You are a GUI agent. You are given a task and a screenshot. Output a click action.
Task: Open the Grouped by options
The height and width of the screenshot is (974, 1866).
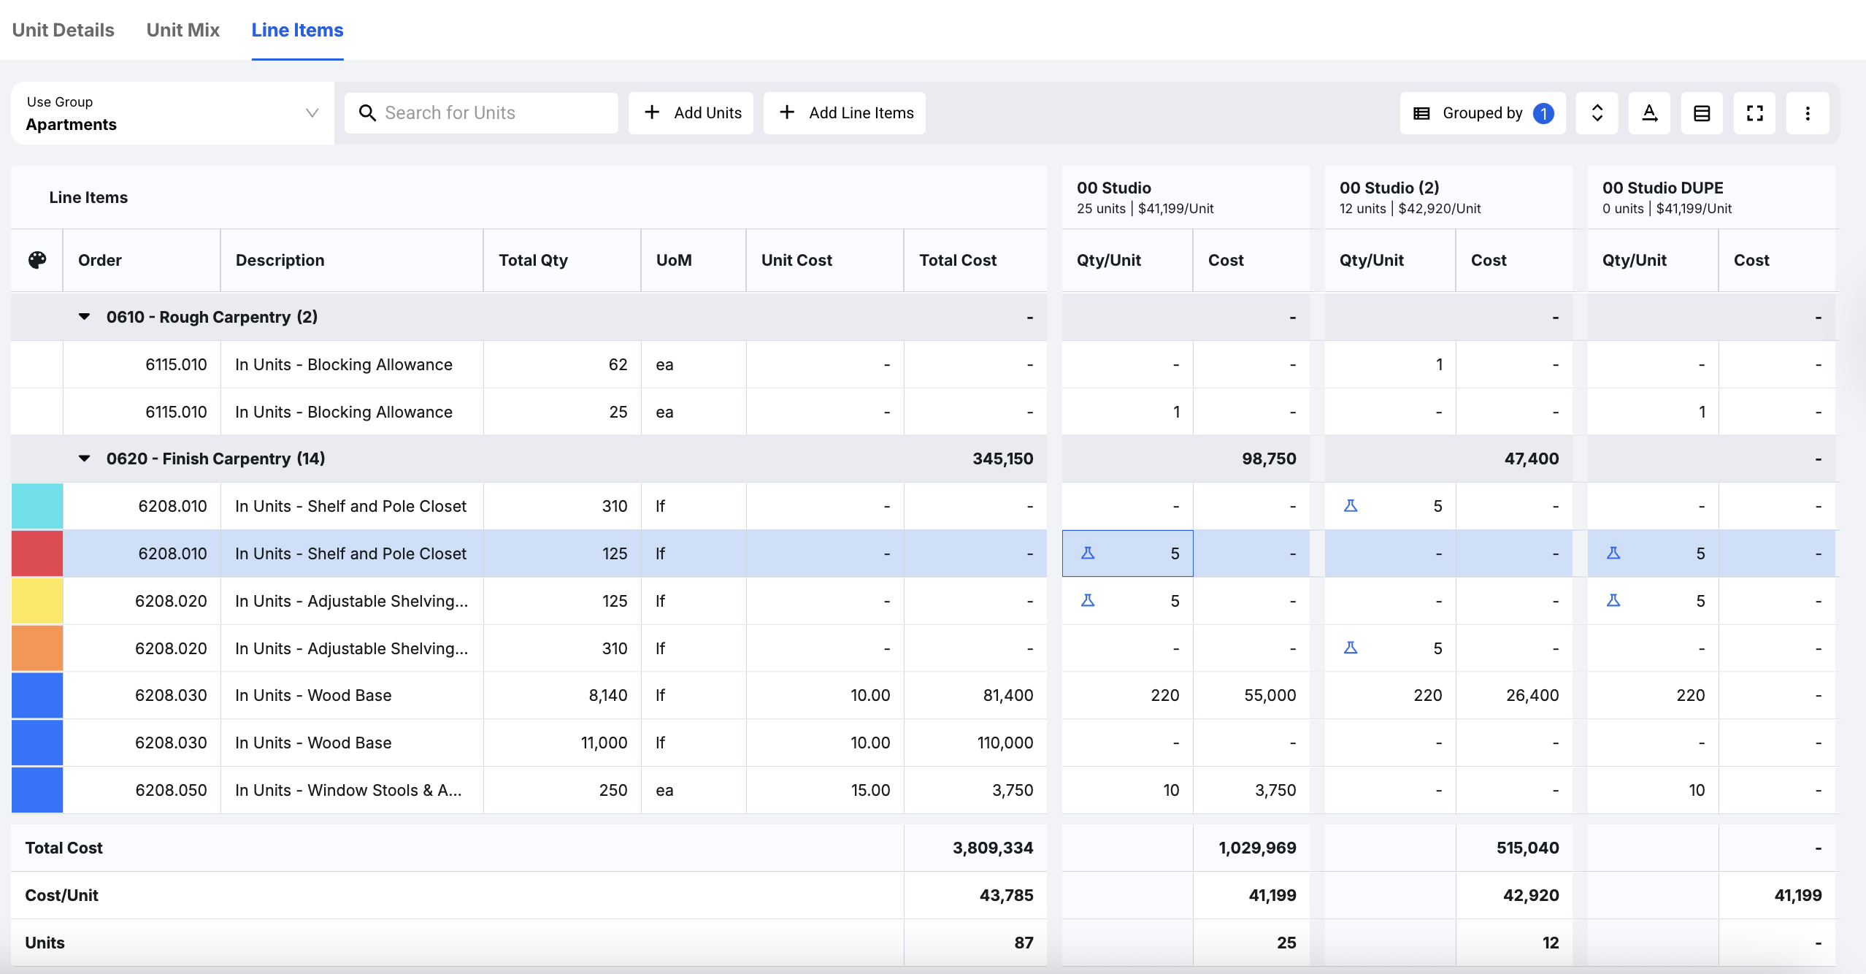[x=1483, y=113]
